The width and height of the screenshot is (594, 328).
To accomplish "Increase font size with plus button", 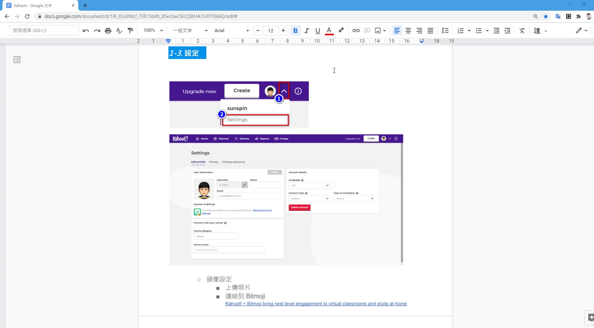I will (x=283, y=30).
